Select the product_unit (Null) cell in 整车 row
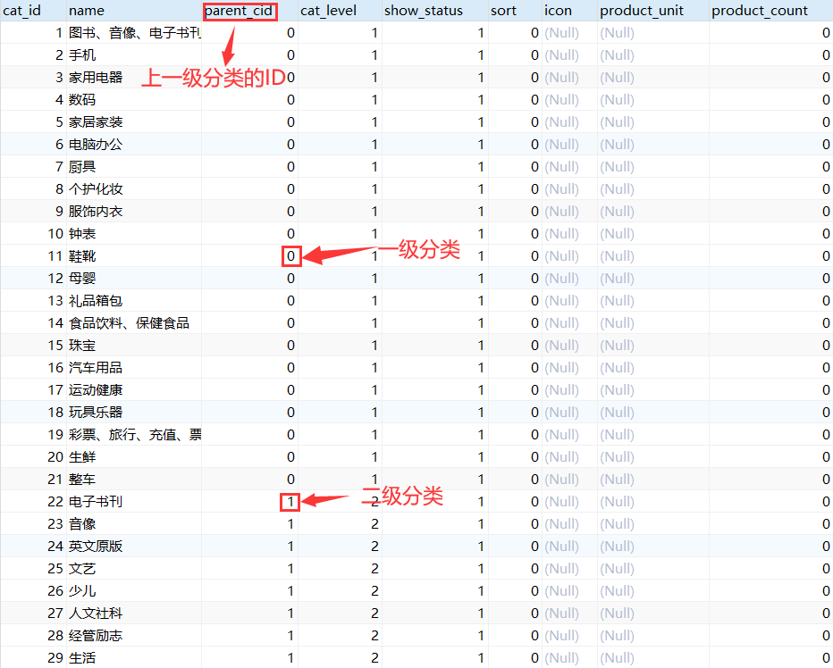Screen dimensions: 833x668 [618, 480]
